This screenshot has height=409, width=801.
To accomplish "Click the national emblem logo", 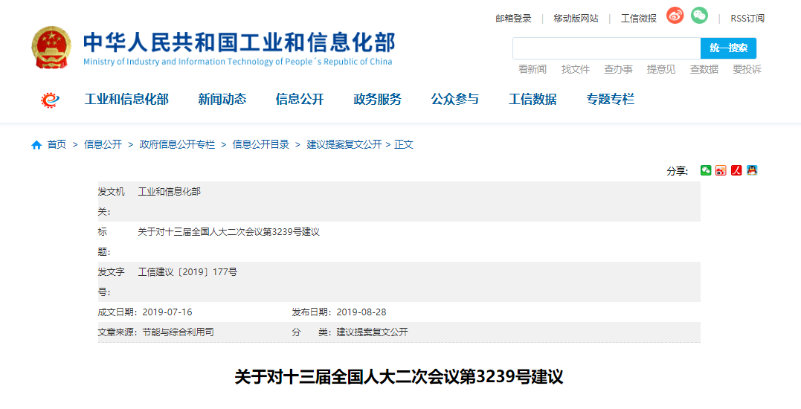I will coord(51,48).
